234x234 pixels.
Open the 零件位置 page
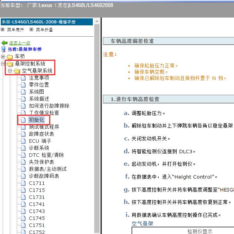39,85
